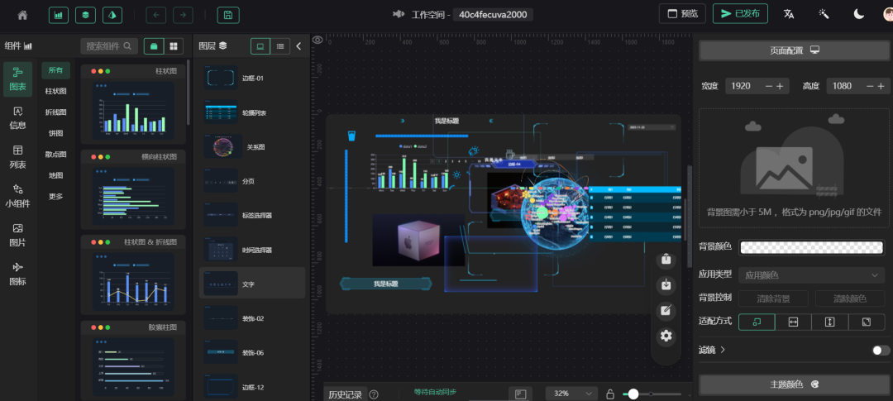Open the floating gear settings icon

666,336
